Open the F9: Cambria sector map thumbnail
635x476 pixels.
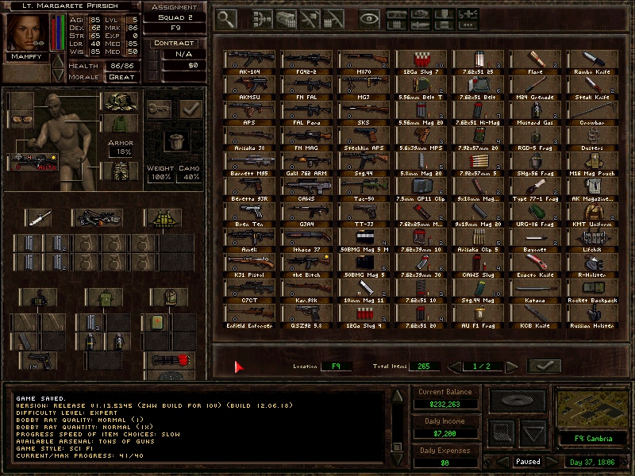tap(592, 409)
